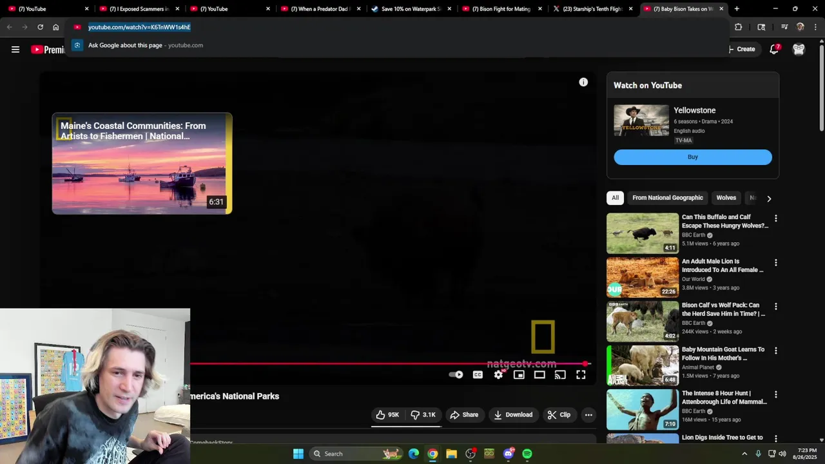Open video settings gear
This screenshot has height=464, width=825.
(498, 374)
